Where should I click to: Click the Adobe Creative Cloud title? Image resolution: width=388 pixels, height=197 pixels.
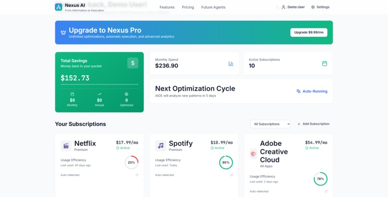pyautogui.click(x=274, y=151)
